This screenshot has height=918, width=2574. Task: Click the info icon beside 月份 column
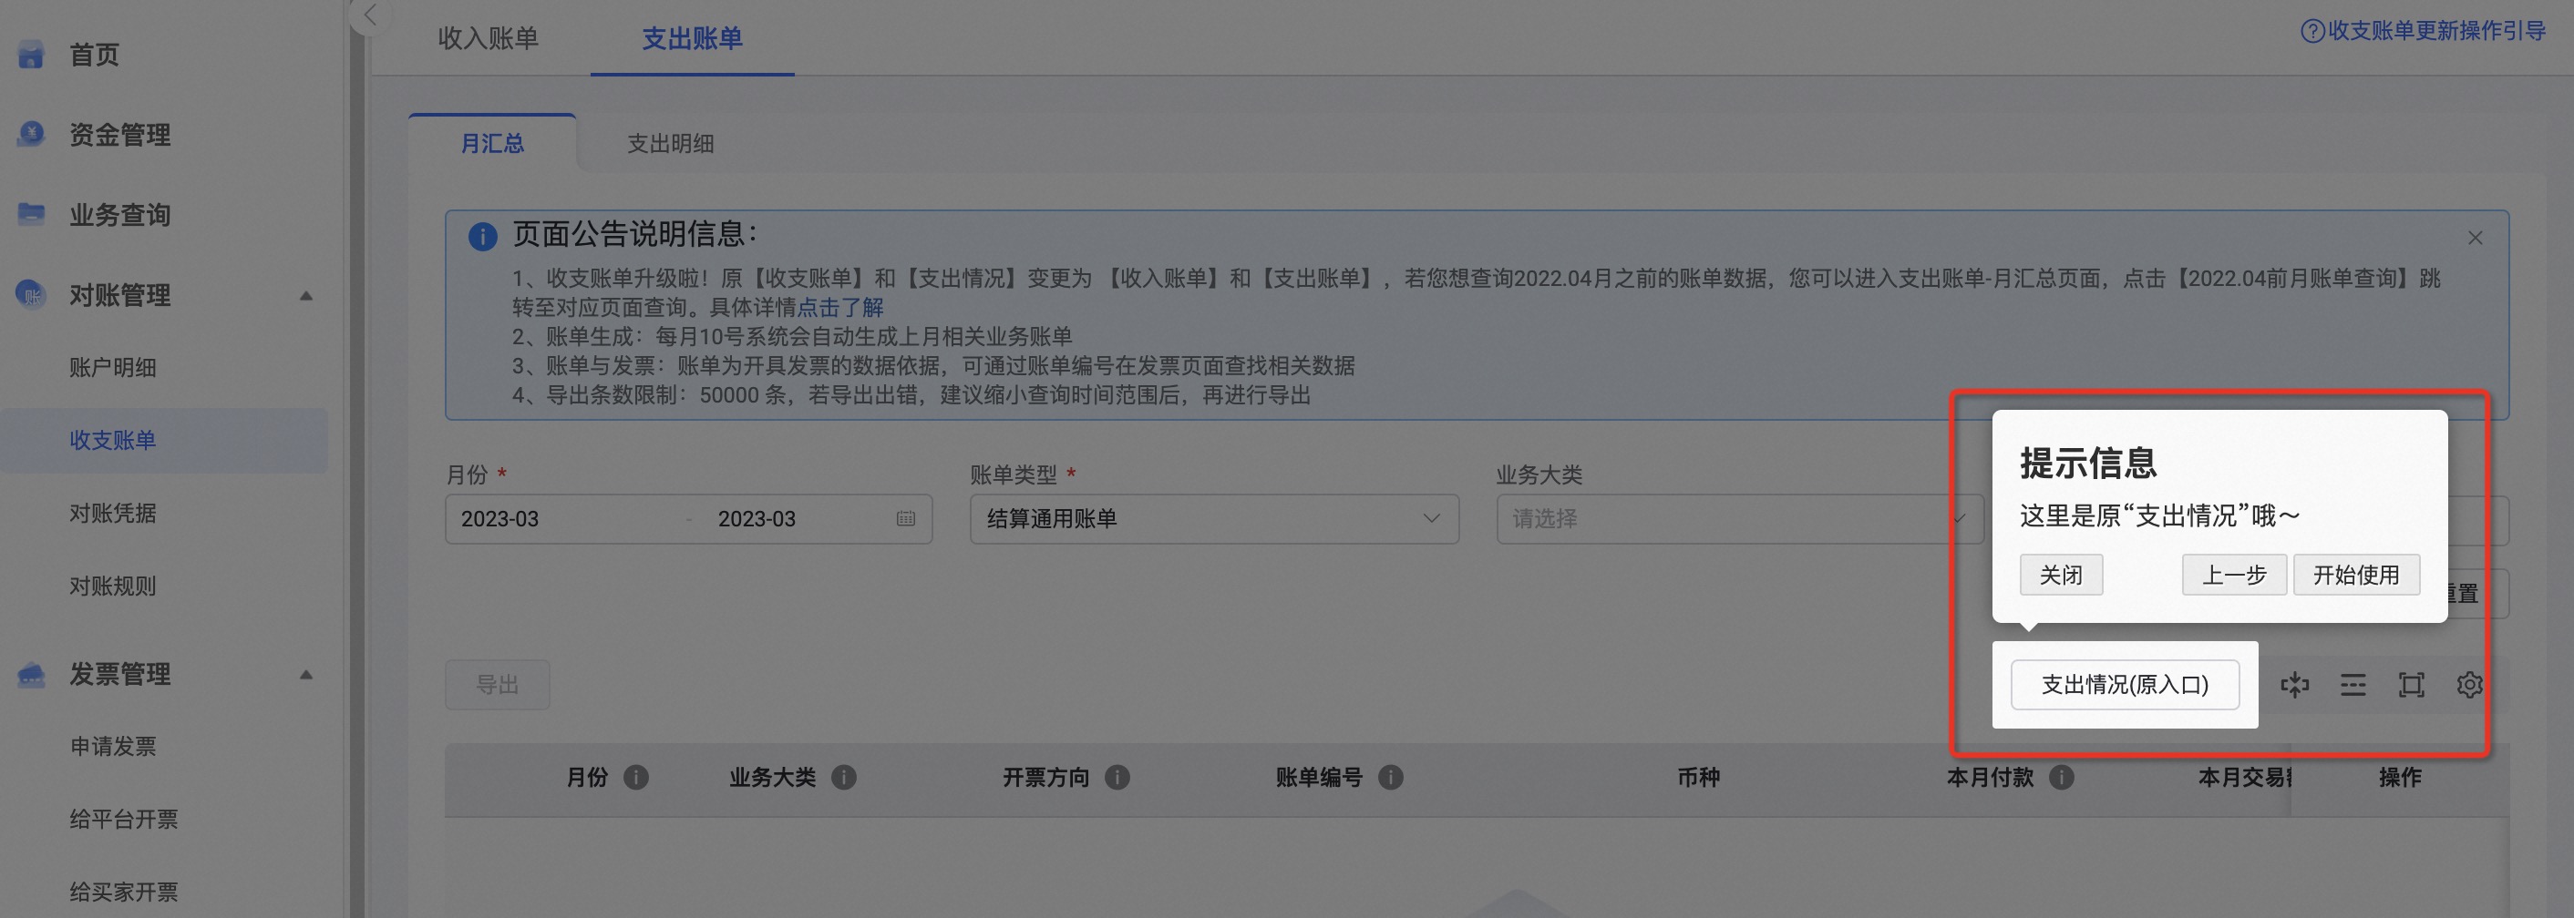pyautogui.click(x=635, y=777)
